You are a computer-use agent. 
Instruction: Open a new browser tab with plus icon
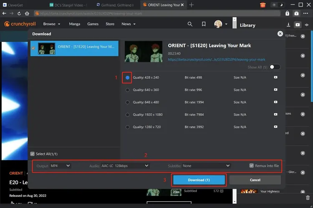pyautogui.click(x=192, y=5)
